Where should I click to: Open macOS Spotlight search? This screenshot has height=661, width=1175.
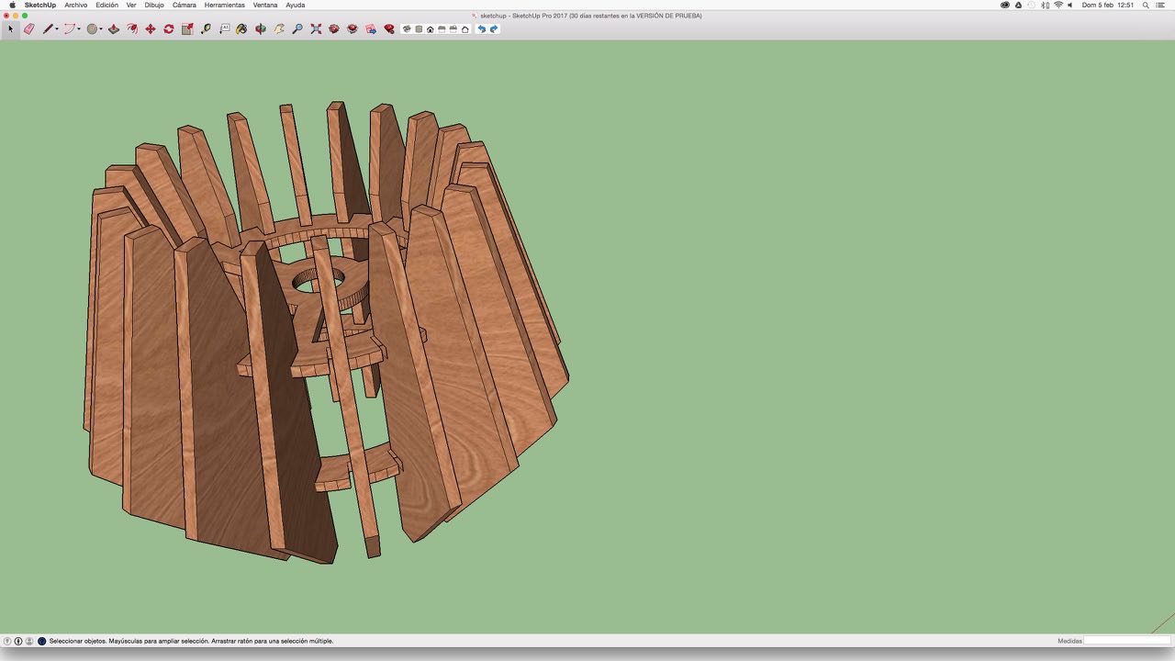[x=1146, y=5]
